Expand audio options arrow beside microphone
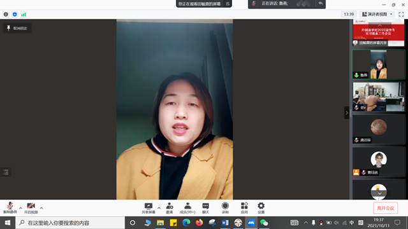 pos(20,208)
